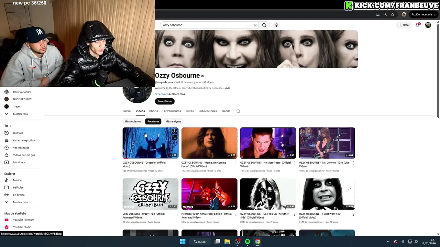440x247 pixels.
Task: Expand the channel description with ...más
Action: tap(227, 88)
